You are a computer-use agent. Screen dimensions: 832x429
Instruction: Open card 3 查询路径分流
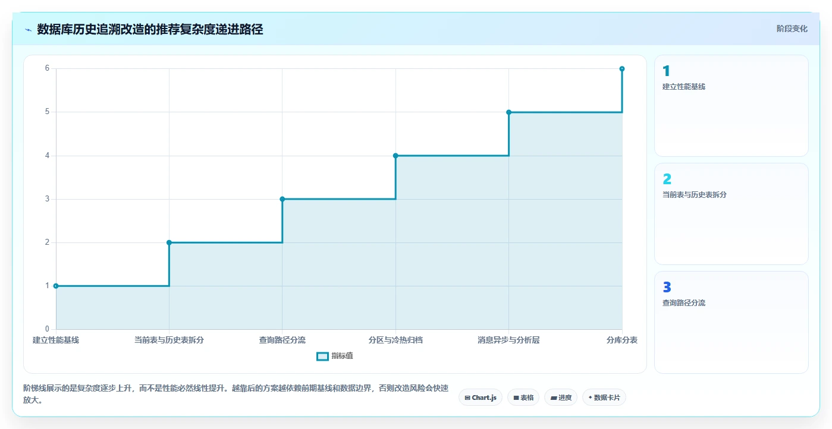click(x=731, y=322)
